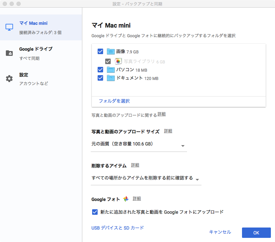Uncheck the 画像 folder checkbox
This screenshot has height=242, width=275.
pyautogui.click(x=100, y=52)
